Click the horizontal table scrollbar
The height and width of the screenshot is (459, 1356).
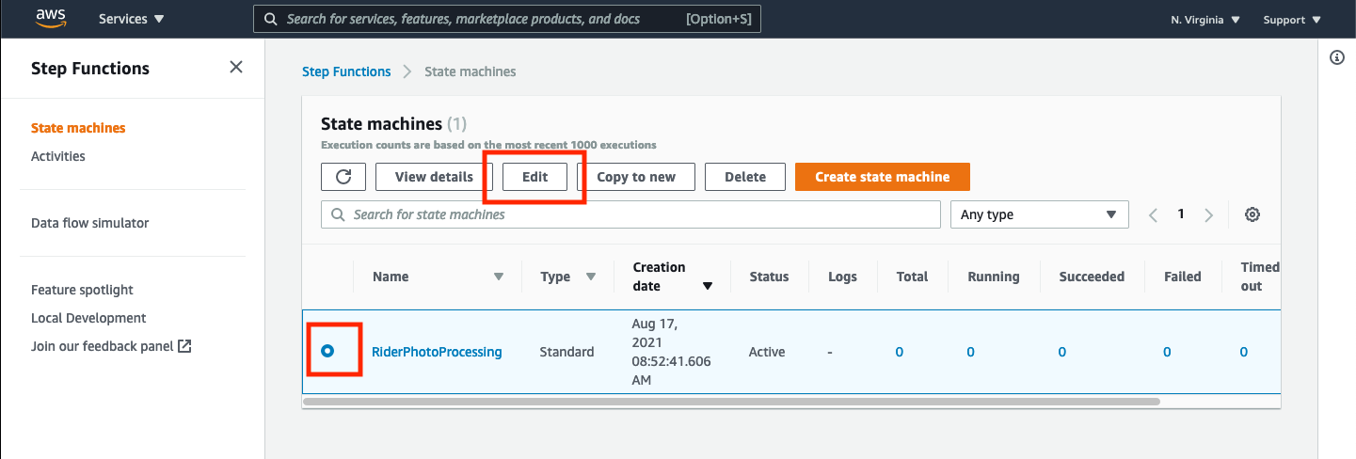(x=731, y=402)
